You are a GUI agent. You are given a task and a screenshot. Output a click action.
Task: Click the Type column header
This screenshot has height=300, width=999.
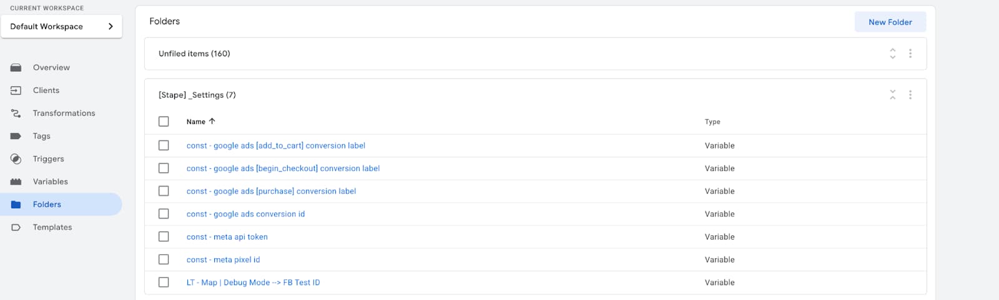click(x=712, y=122)
